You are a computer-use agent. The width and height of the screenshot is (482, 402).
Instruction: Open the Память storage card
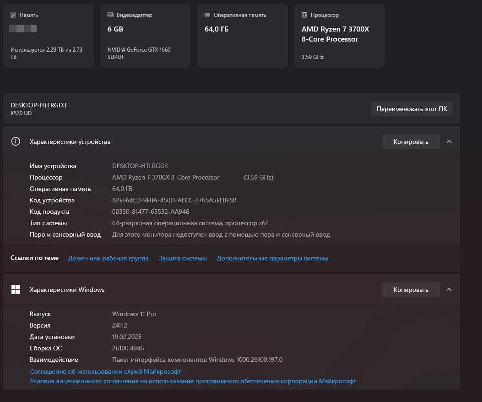point(48,36)
